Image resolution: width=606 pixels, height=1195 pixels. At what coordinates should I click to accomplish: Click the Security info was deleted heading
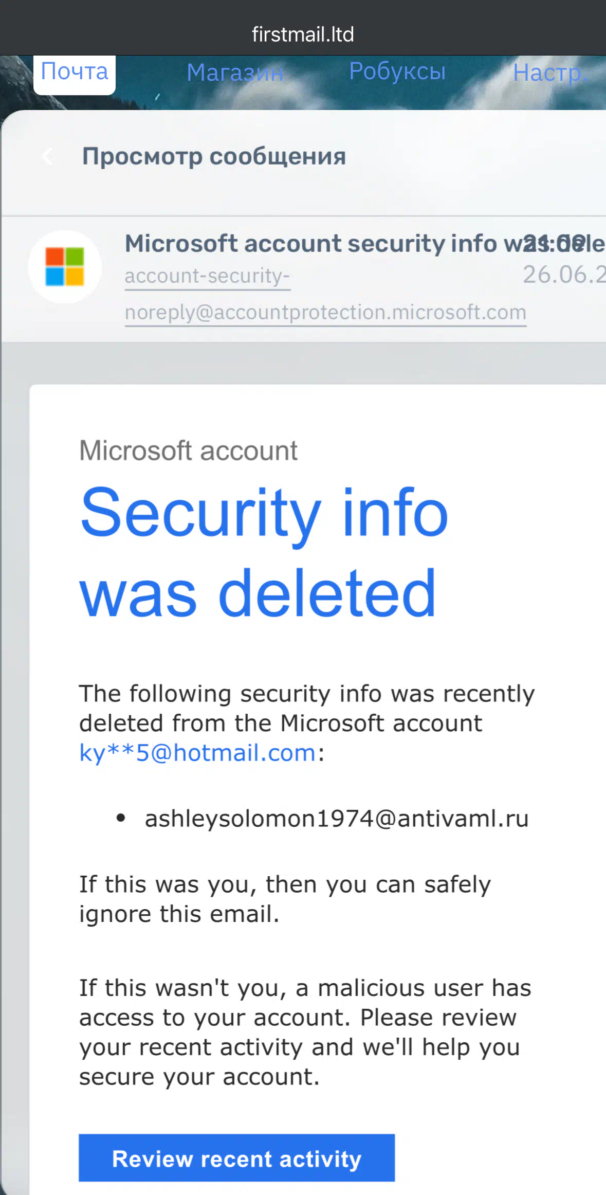point(264,552)
